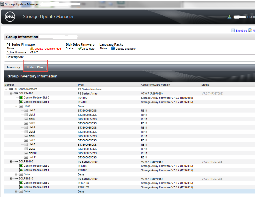Select the disk3 row label
Image resolution: width=255 pixels, height=197 pixels.
click(x=32, y=123)
